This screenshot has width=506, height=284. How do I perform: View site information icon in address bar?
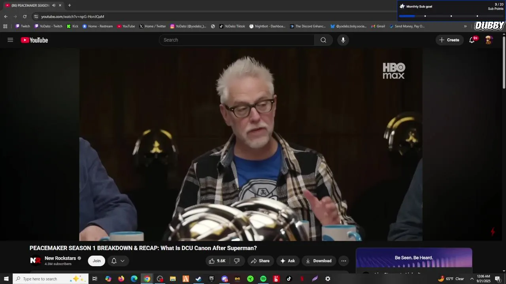pos(36,17)
